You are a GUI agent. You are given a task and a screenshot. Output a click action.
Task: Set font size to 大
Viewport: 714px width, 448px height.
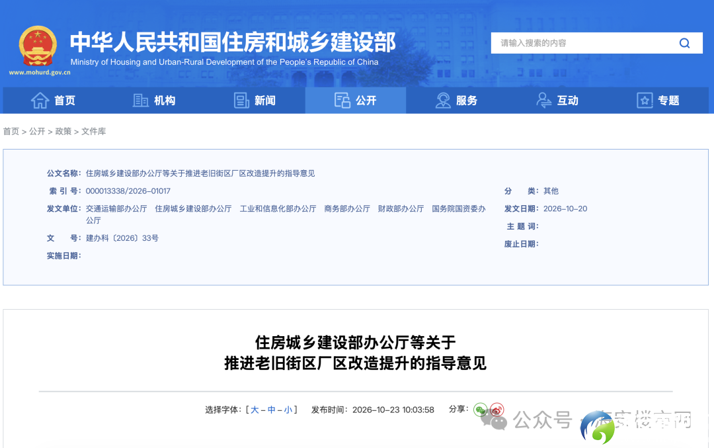[x=255, y=410]
